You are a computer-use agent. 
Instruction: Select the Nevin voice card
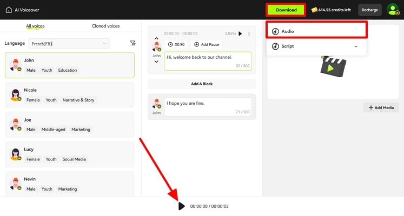pos(70,184)
